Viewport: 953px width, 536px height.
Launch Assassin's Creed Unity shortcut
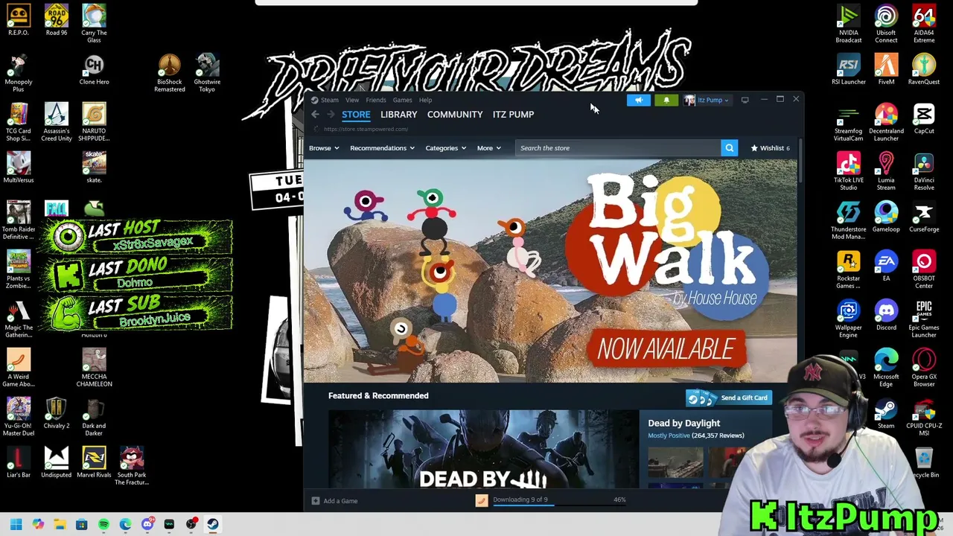(57, 122)
